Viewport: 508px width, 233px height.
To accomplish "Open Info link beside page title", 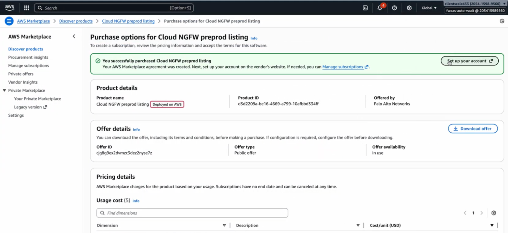I will (x=254, y=38).
